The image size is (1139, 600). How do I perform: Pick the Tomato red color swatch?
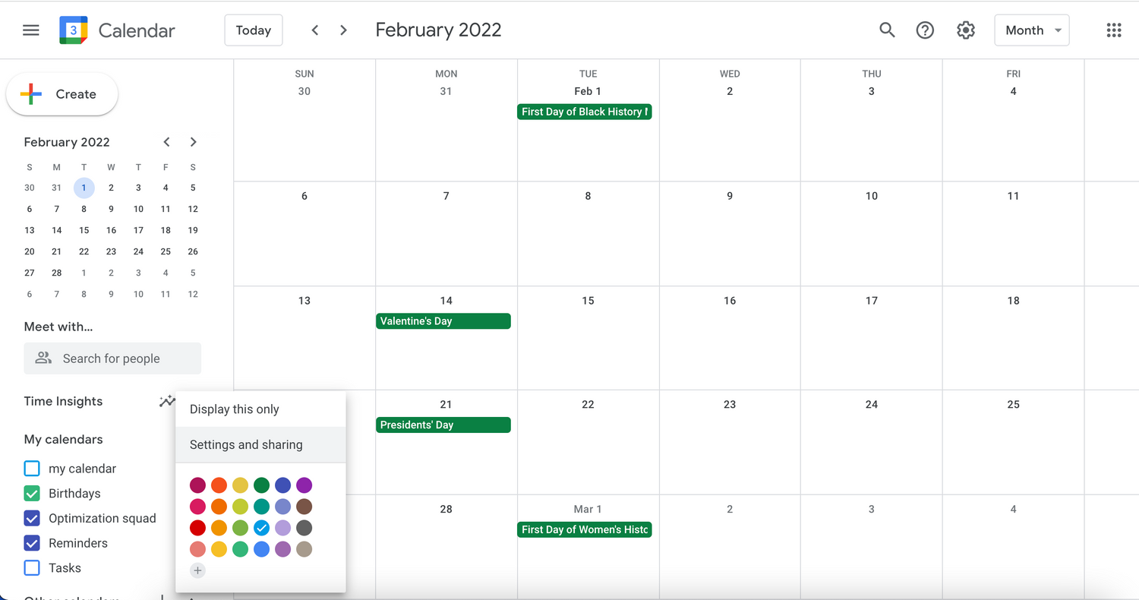197,527
